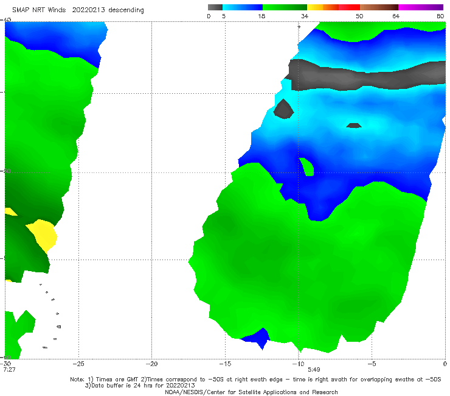Click the gray 0-5 segment of the color bar

click(x=215, y=7)
